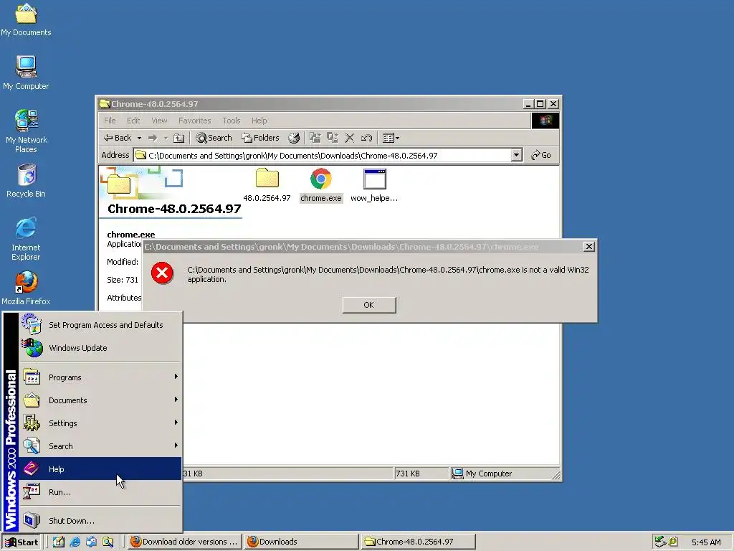Image resolution: width=734 pixels, height=551 pixels.
Task: Maximize the Chrome-48.0.2564.97 window
Action: 540,104
